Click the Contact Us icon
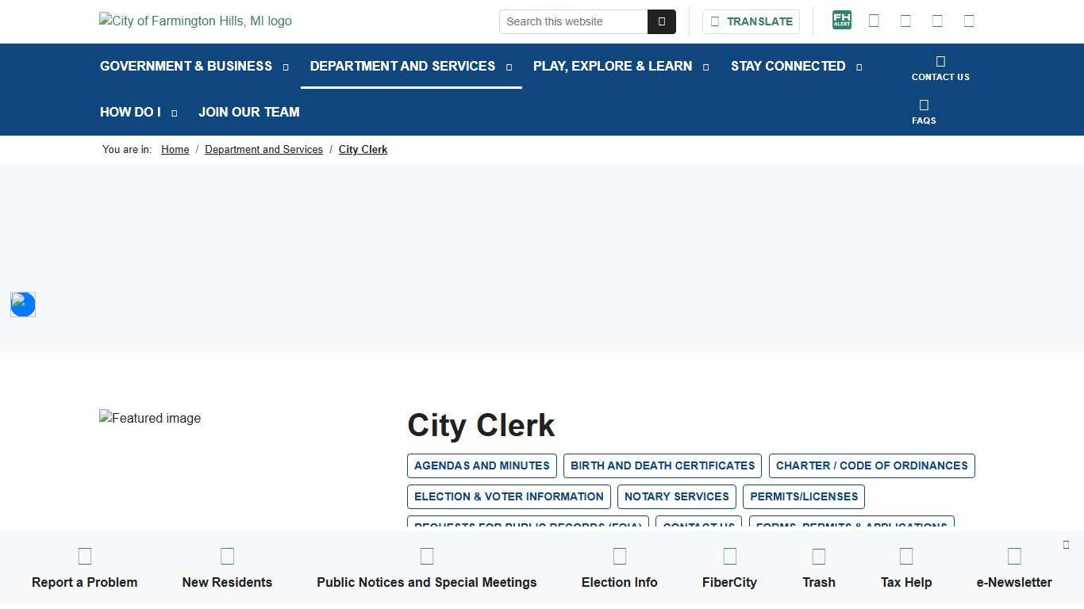Screen dimensions: 1084x609 (940, 60)
